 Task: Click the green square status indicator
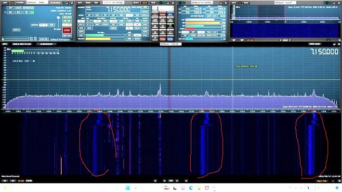pyautogui.click(x=32, y=13)
